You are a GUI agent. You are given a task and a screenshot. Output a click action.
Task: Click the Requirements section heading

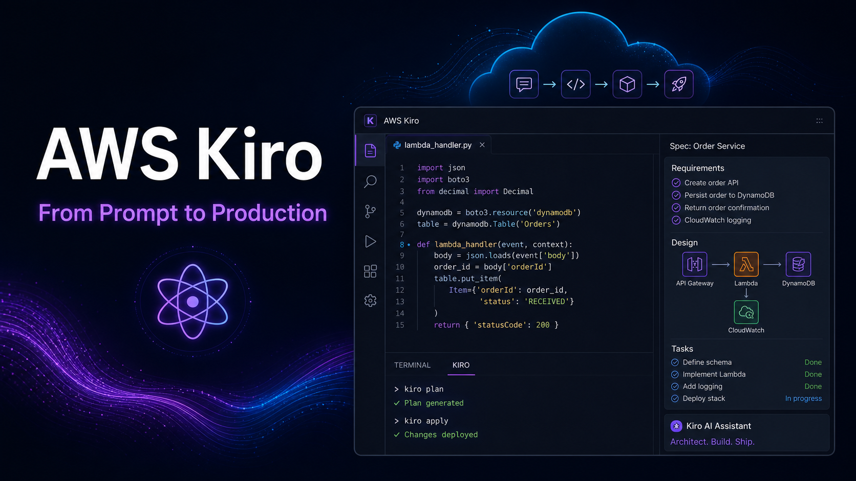point(697,168)
